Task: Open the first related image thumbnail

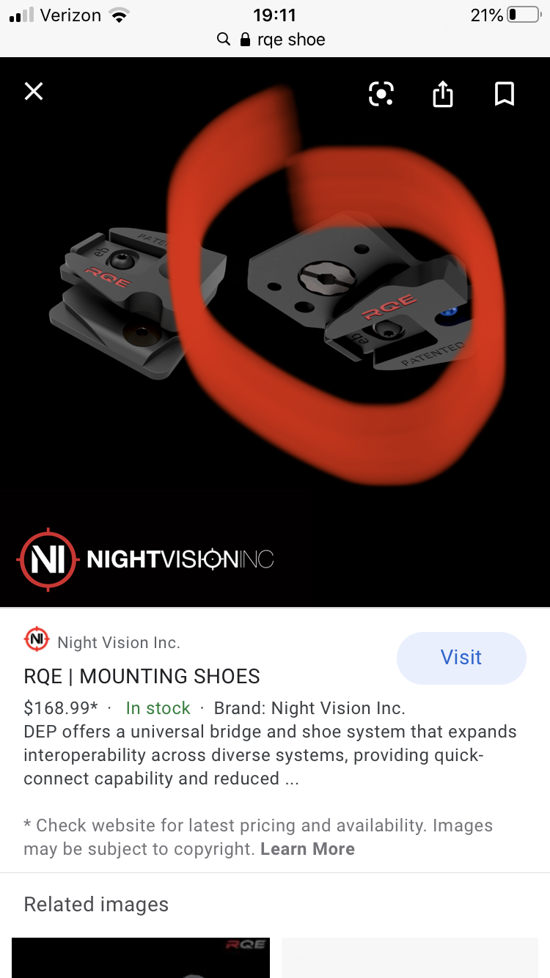Action: tap(141, 957)
